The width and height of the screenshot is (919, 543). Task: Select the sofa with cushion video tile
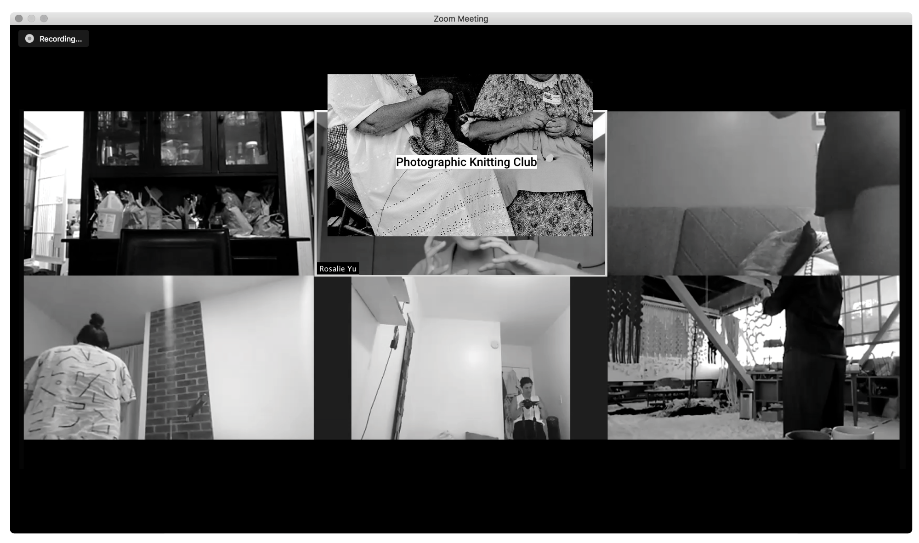754,193
